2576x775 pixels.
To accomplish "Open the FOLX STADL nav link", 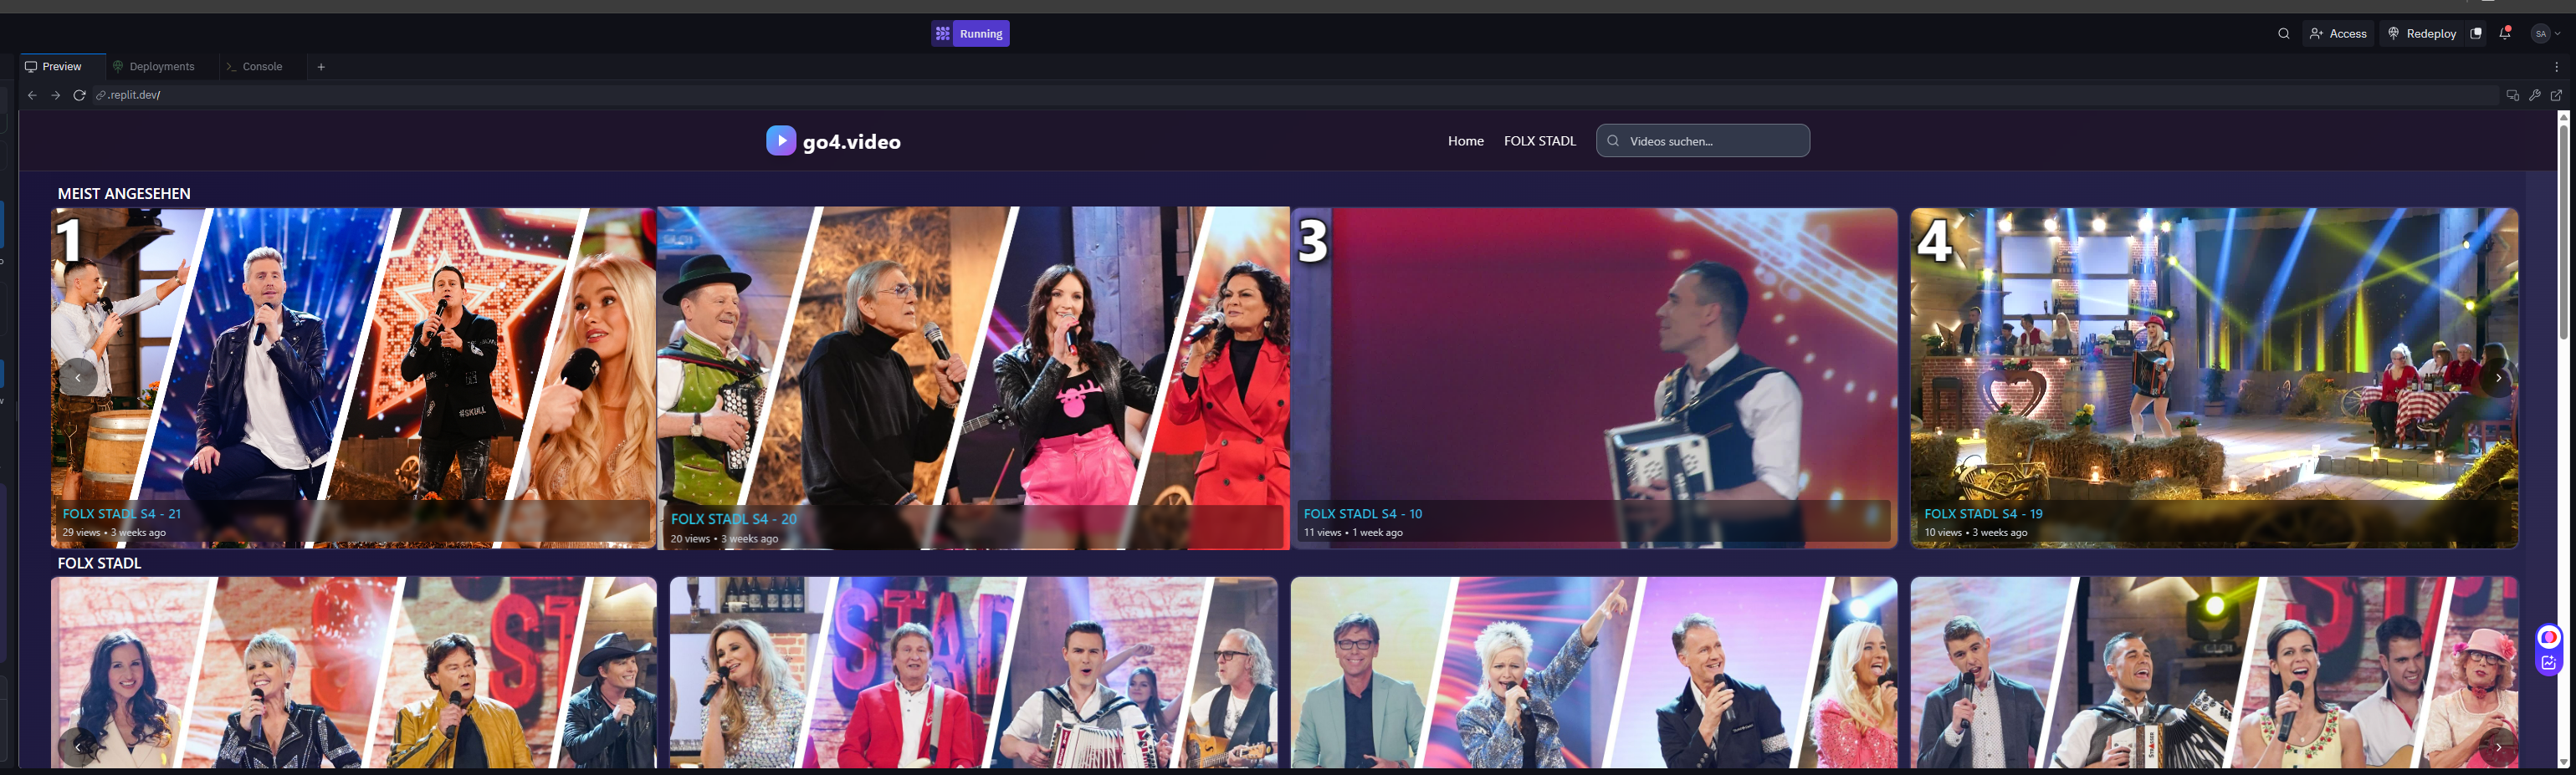I will coord(1539,140).
